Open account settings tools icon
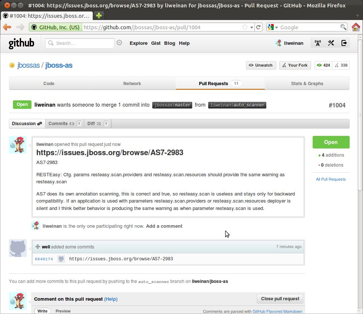The width and height of the screenshot is (363, 314). click(x=331, y=43)
